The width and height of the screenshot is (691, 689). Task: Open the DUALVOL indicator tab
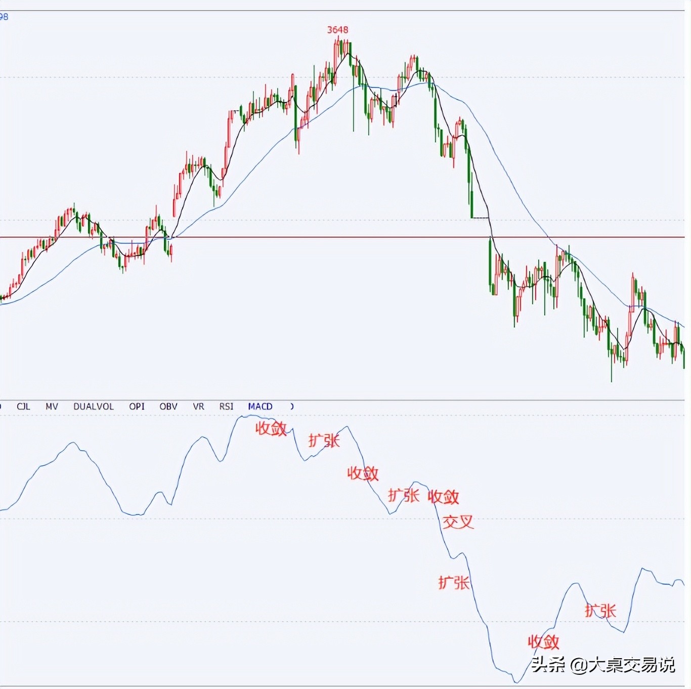point(94,406)
